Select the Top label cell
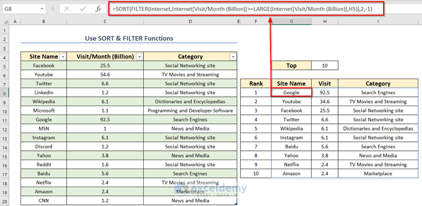 (x=291, y=66)
